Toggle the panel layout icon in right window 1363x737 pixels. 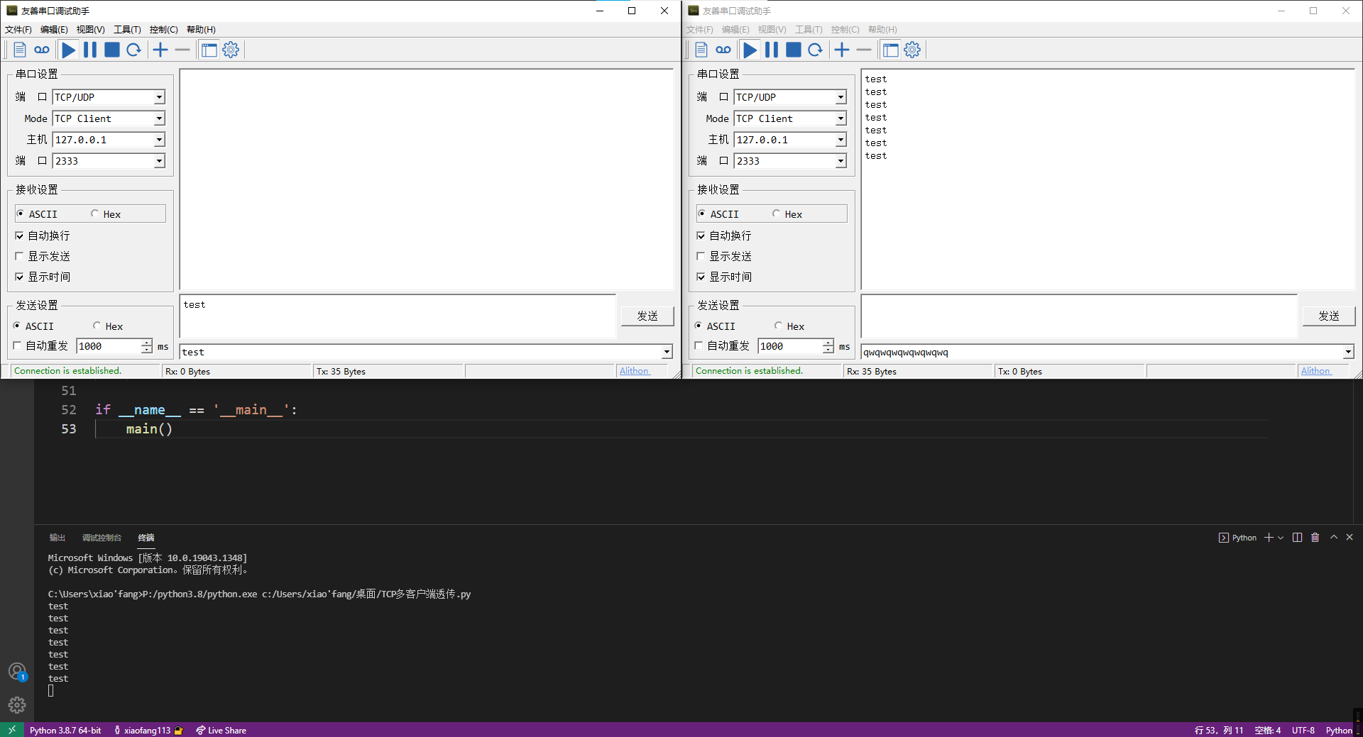pos(890,50)
